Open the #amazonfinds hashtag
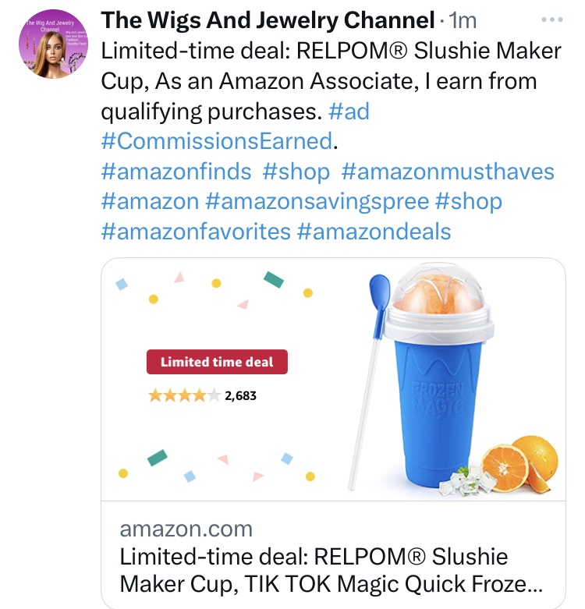This screenshot has width=585, height=609. click(x=176, y=172)
